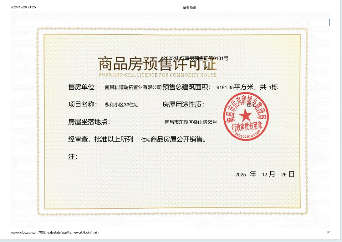Click the red star in the seal center
Viewport: 342px width, 242px height.
[x=245, y=115]
